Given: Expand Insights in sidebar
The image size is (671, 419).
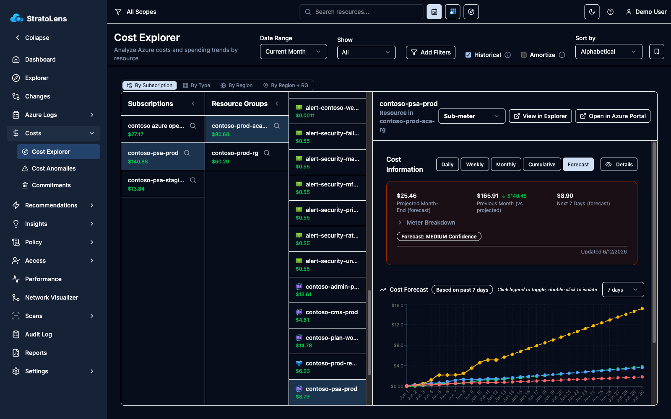Looking at the screenshot, I should pos(53,224).
